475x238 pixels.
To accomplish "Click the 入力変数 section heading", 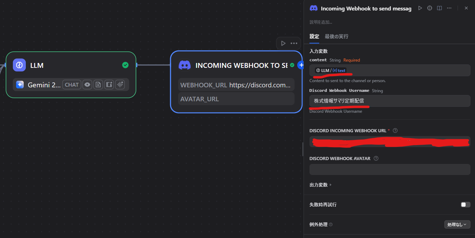I will [x=319, y=51].
